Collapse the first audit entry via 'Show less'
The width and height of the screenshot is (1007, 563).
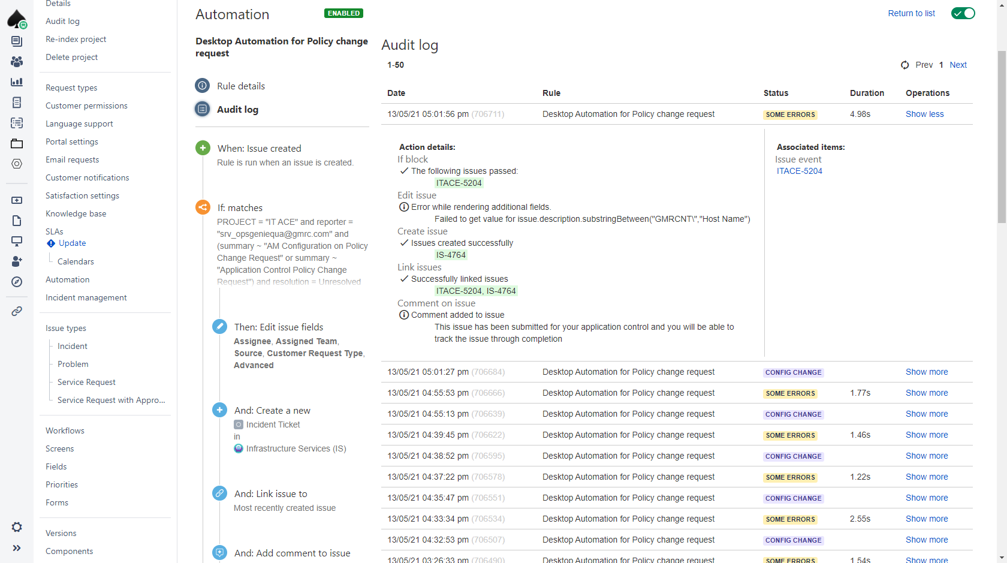pyautogui.click(x=924, y=114)
